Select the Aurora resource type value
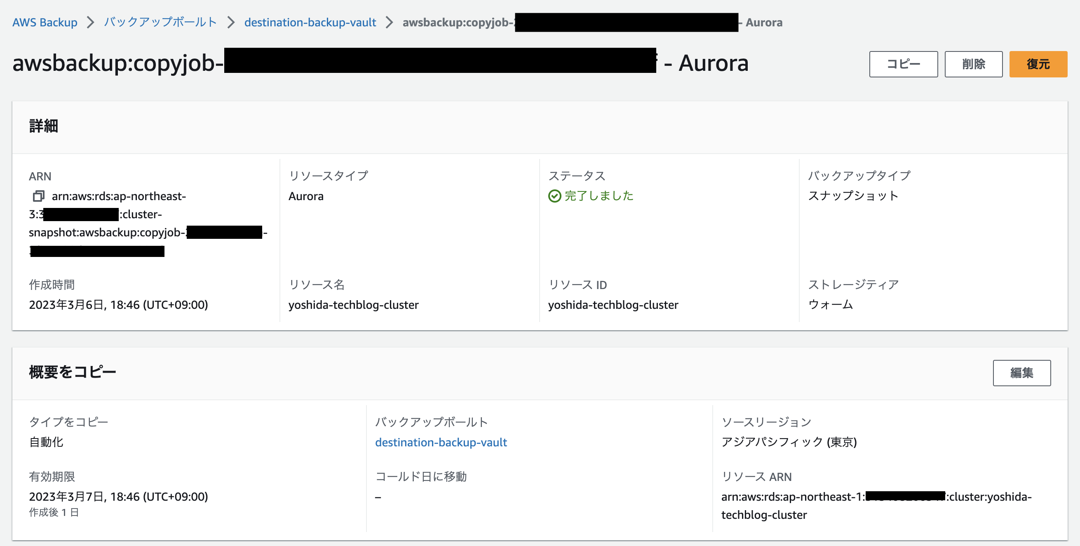1080x546 pixels. (x=305, y=196)
